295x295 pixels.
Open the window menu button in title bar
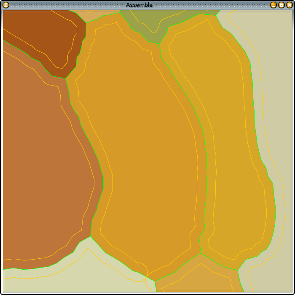[x=6, y=5]
